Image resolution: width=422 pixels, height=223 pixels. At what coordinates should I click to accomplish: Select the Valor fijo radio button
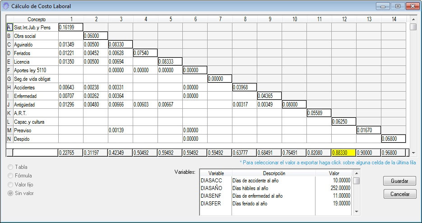[11, 185]
